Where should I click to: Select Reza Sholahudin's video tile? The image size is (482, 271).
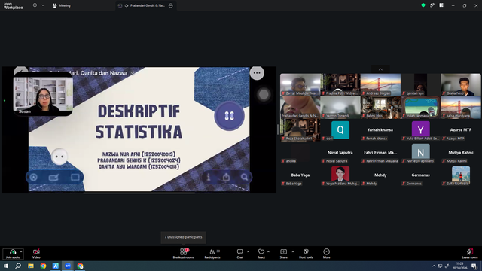[300, 130]
